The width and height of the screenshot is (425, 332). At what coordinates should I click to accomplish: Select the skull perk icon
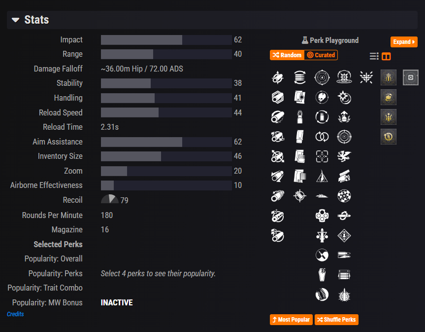pyautogui.click(x=322, y=97)
